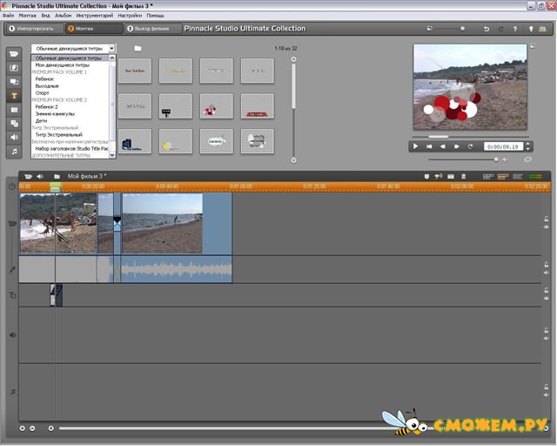Image resolution: width=557 pixels, height=446 pixels.
Task: Open Help with the question mark icon
Action: point(515,29)
